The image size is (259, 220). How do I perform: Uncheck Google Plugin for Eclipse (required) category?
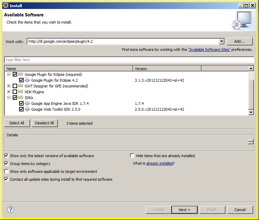coord(15,74)
